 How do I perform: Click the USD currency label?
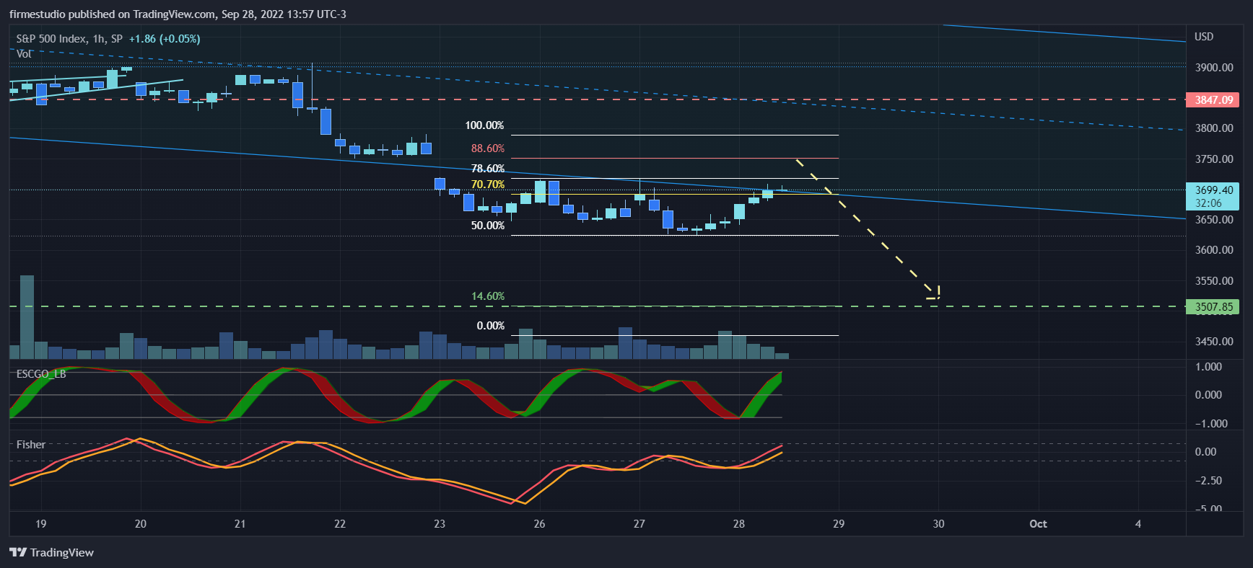[1204, 37]
